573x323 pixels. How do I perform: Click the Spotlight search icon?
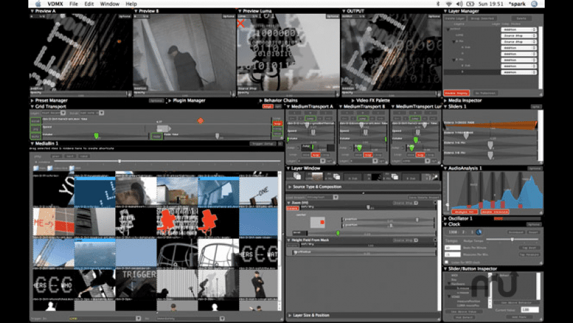coord(534,4)
